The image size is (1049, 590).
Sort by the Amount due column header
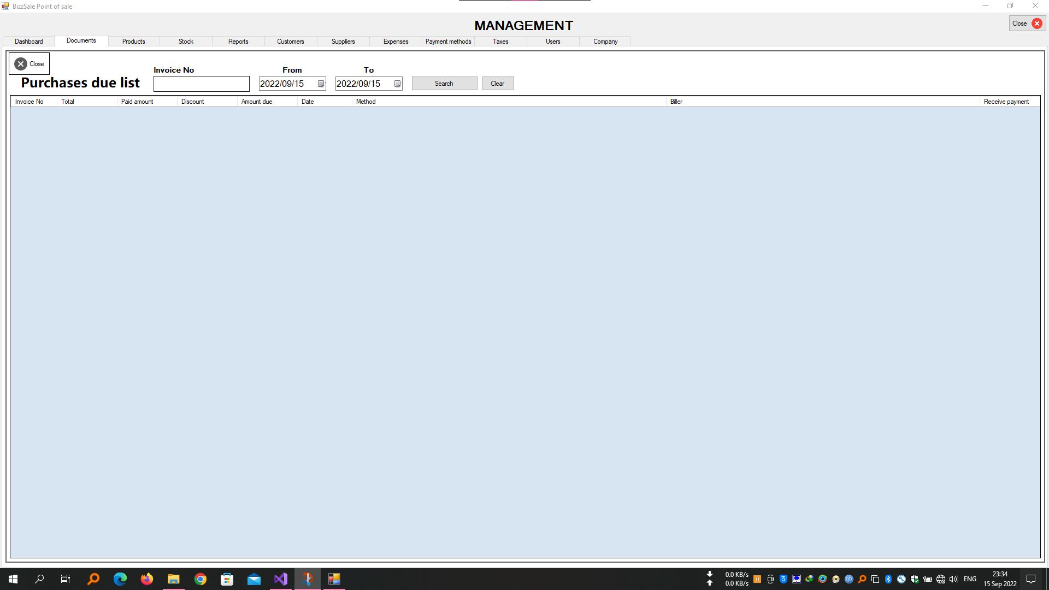coord(257,102)
